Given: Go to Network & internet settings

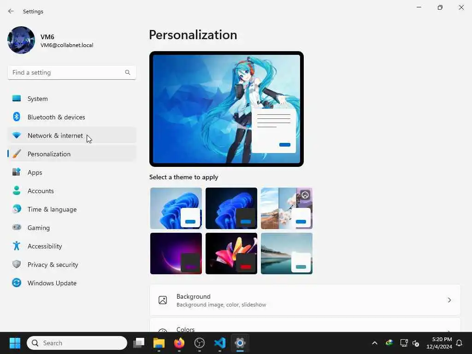Looking at the screenshot, I should point(71,136).
